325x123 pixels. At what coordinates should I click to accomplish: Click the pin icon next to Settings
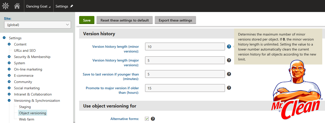coord(72,6)
